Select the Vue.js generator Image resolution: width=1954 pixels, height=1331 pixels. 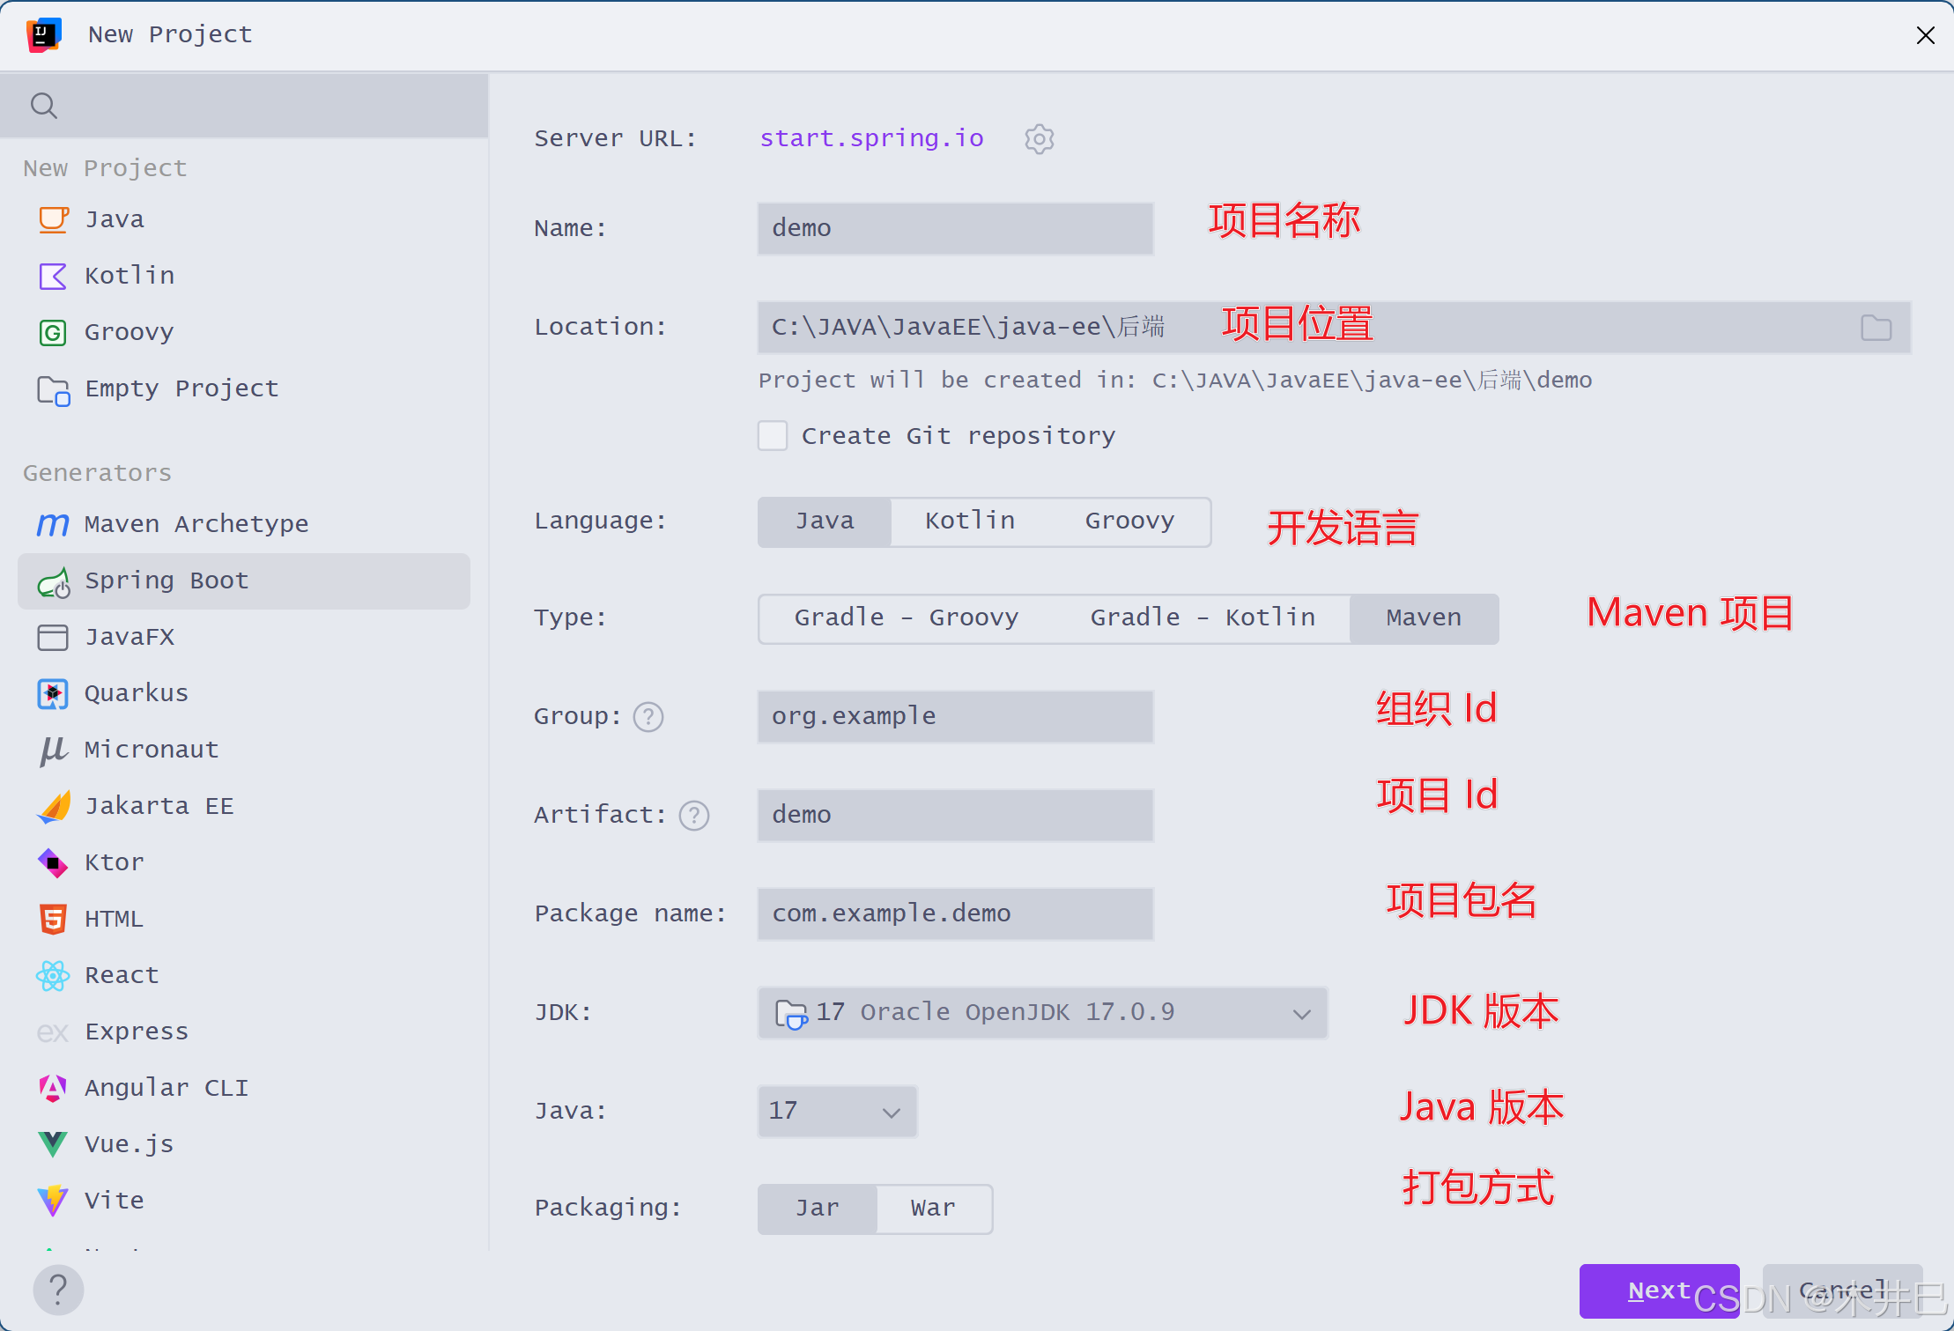coord(129,1144)
